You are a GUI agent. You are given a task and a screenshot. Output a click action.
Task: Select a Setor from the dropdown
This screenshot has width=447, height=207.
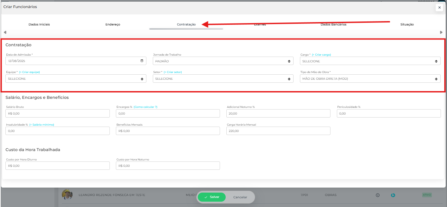click(223, 79)
